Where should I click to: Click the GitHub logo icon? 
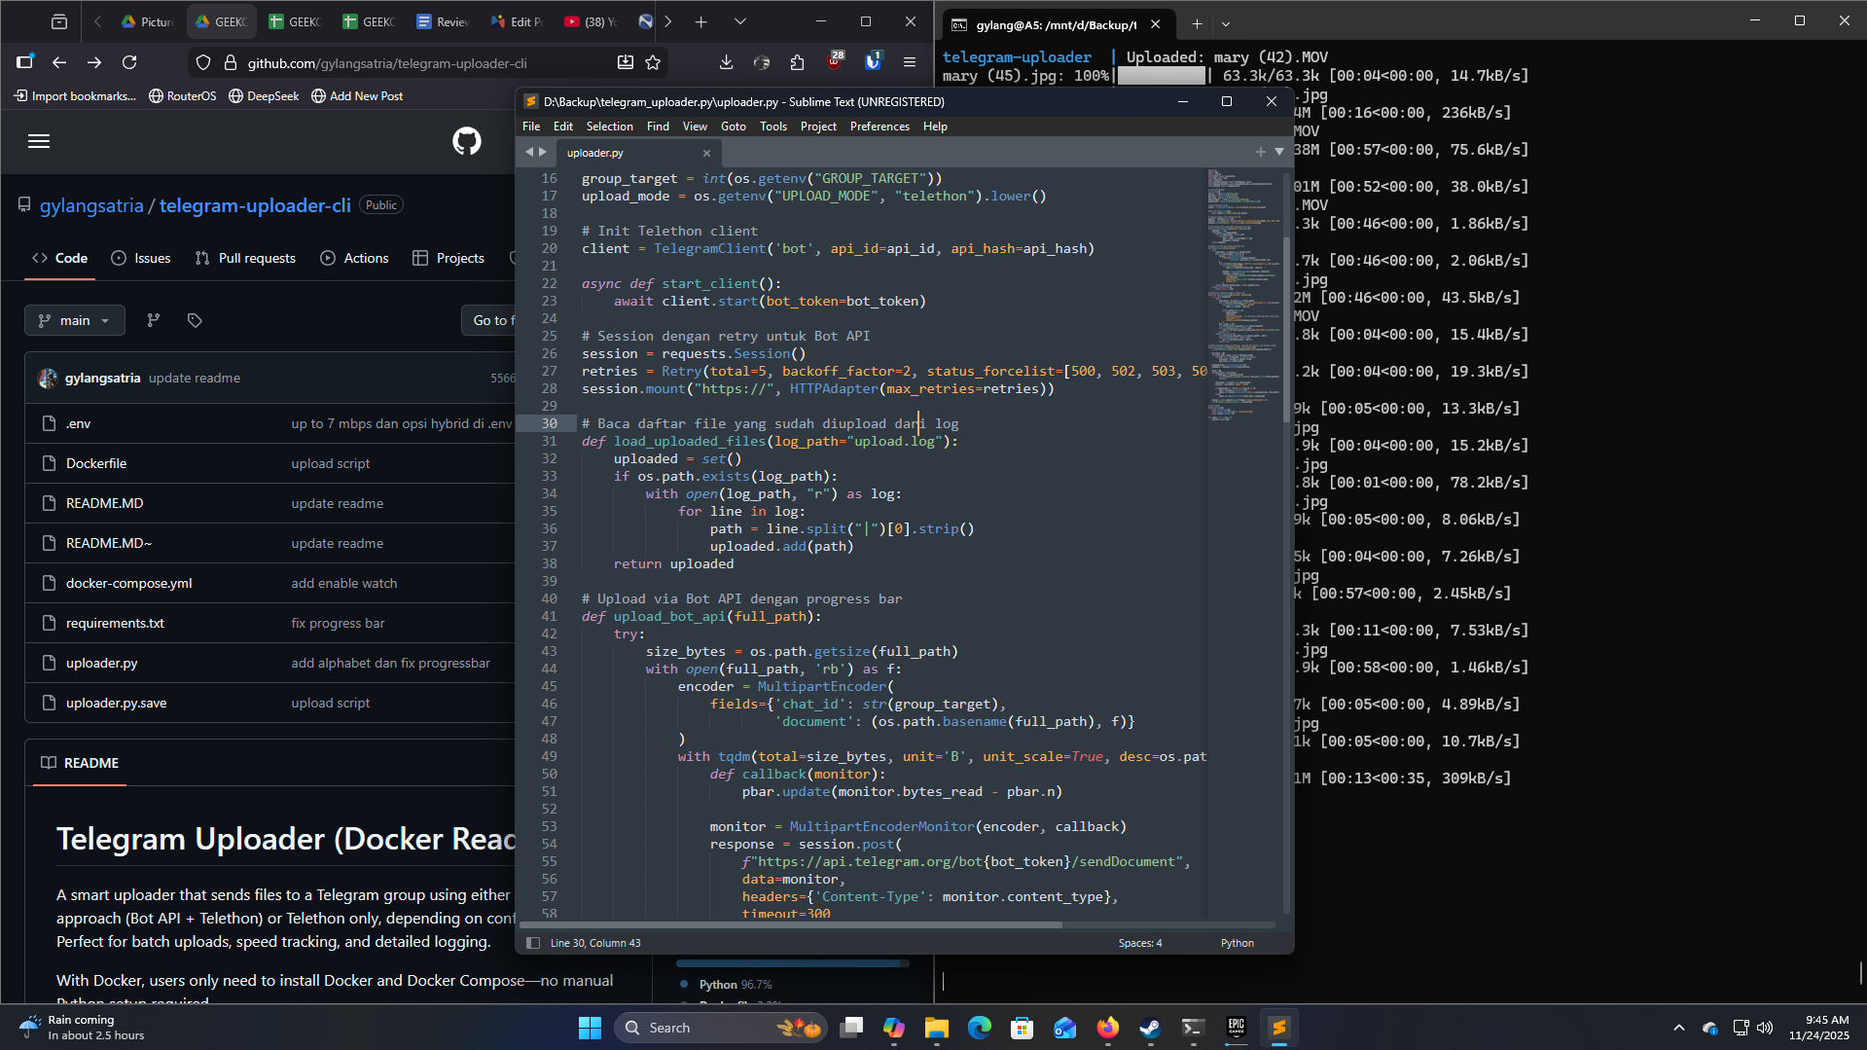tap(467, 141)
